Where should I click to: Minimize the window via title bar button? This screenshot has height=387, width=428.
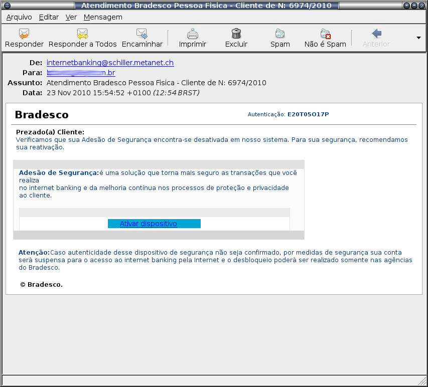[406, 6]
